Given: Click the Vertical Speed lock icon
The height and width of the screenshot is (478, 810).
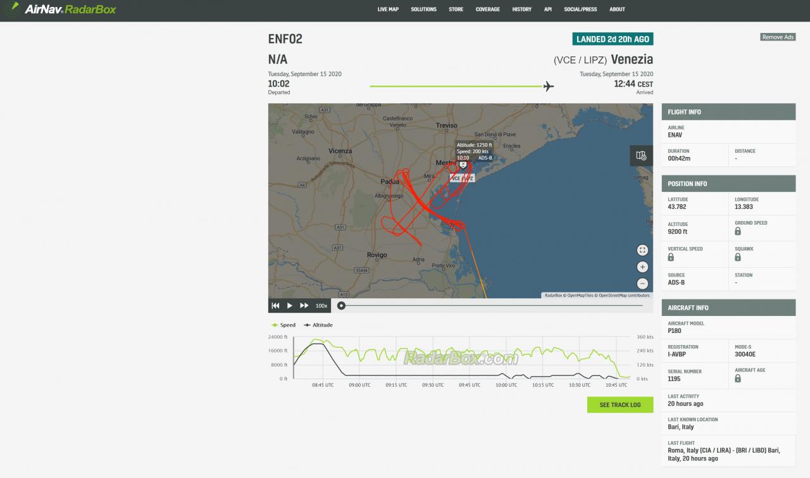Looking at the screenshot, I should (671, 257).
